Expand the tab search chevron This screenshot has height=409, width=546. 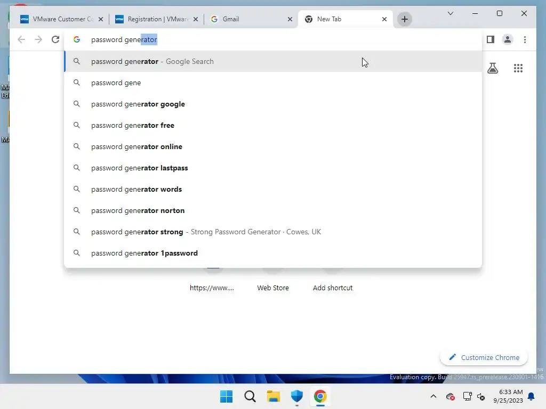click(x=450, y=13)
